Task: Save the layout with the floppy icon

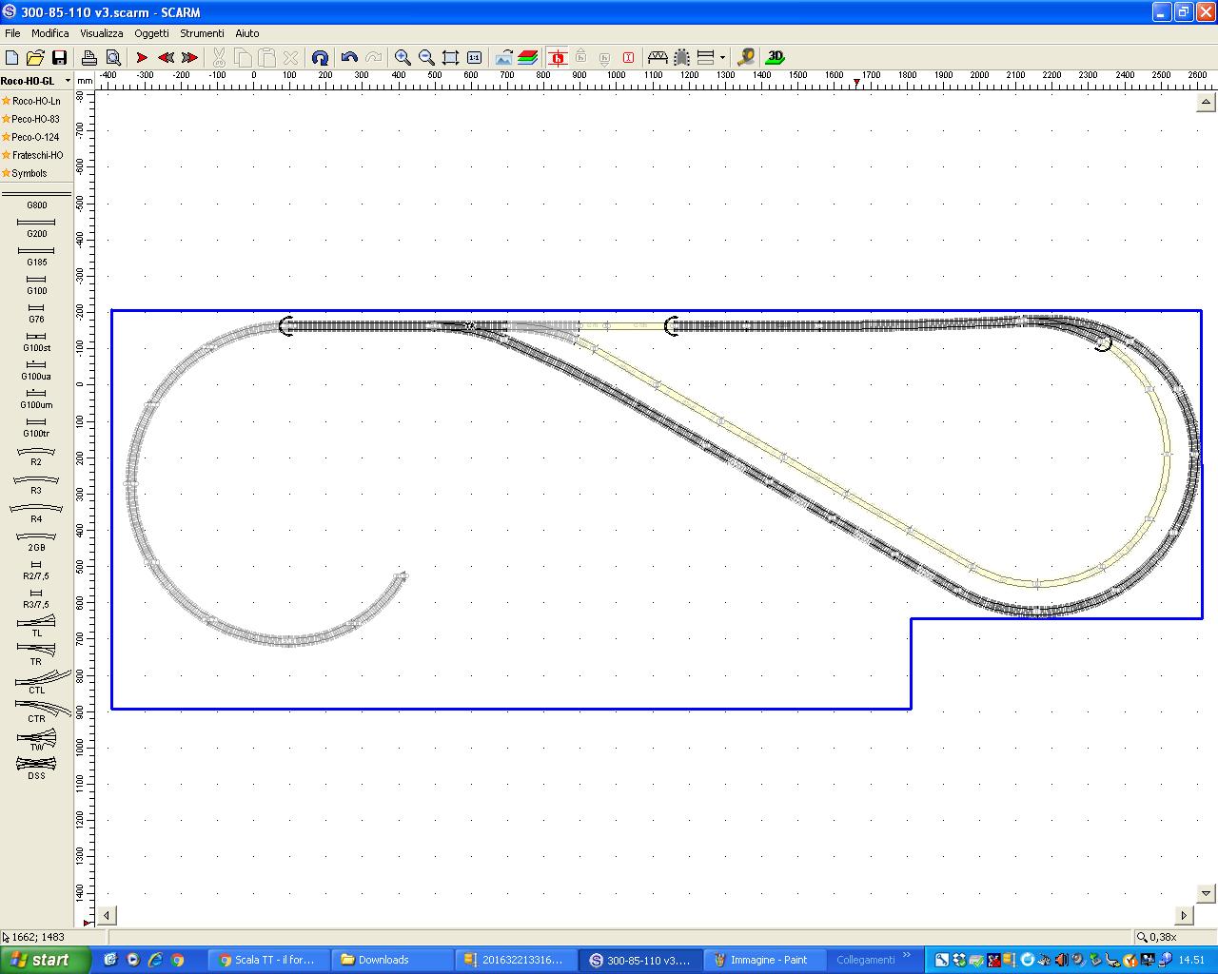Action: (59, 57)
